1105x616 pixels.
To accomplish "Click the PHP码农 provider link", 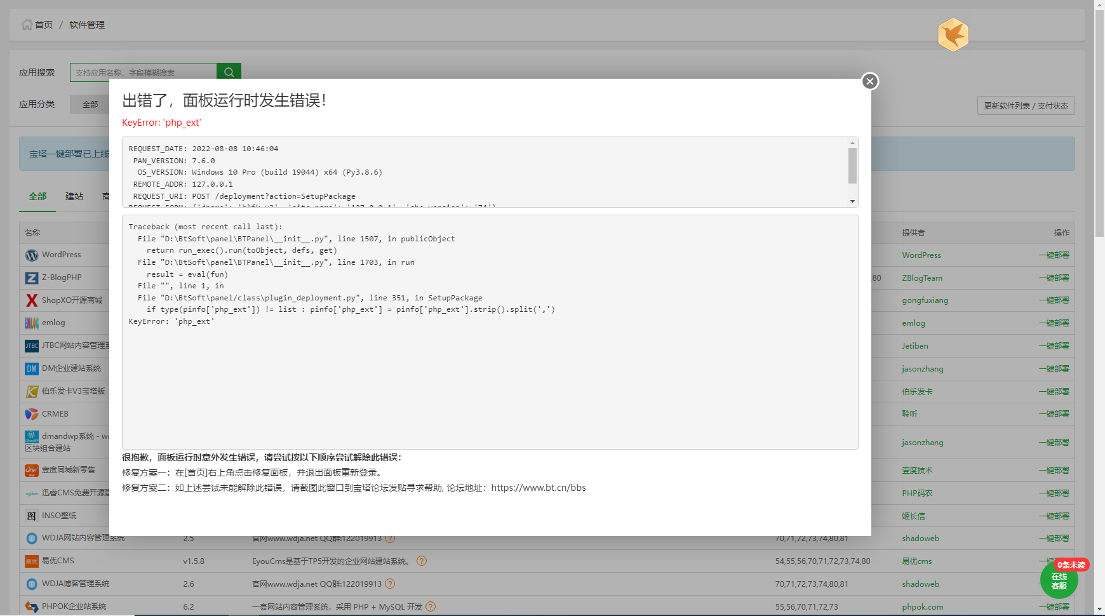I will tap(917, 493).
